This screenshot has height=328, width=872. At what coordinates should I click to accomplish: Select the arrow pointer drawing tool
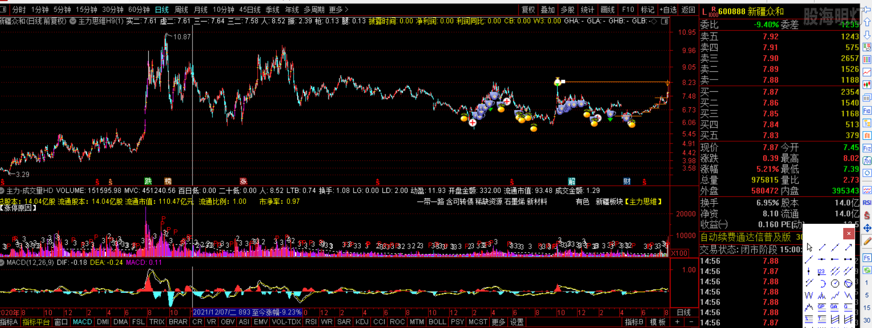point(809,247)
